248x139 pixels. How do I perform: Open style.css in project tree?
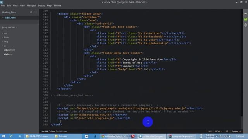click(x=8, y=54)
